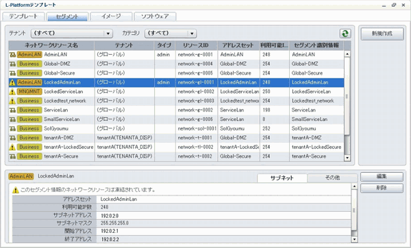Viewport: 411px width, 248px height.
Task: Switch to イメージ tab
Action: (x=111, y=16)
